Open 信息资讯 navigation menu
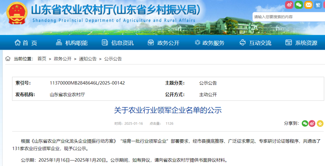The image size is (325, 166). pyautogui.click(x=118, y=43)
